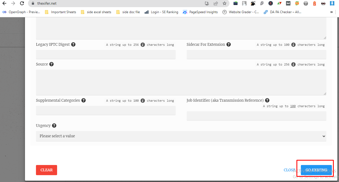The height and width of the screenshot is (182, 339).
Task: Click inside the Source text area
Action: 181,83
